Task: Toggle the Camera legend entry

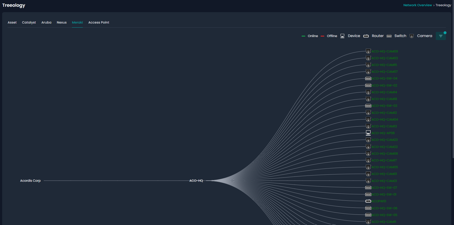Action: 421,36
